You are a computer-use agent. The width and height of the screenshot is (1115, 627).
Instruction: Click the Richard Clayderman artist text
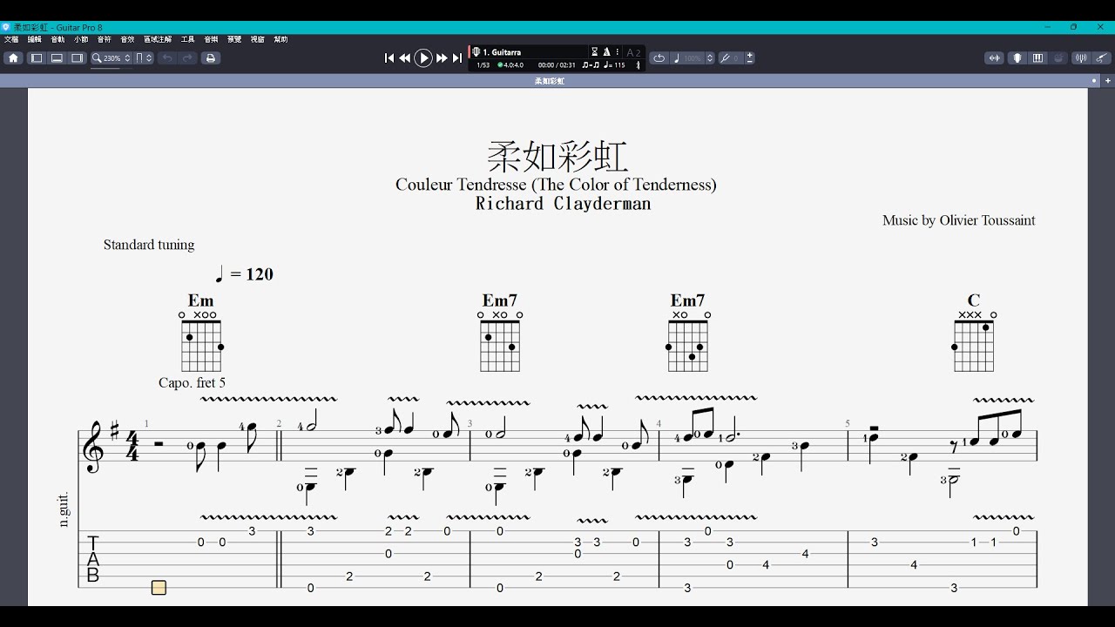pyautogui.click(x=563, y=204)
